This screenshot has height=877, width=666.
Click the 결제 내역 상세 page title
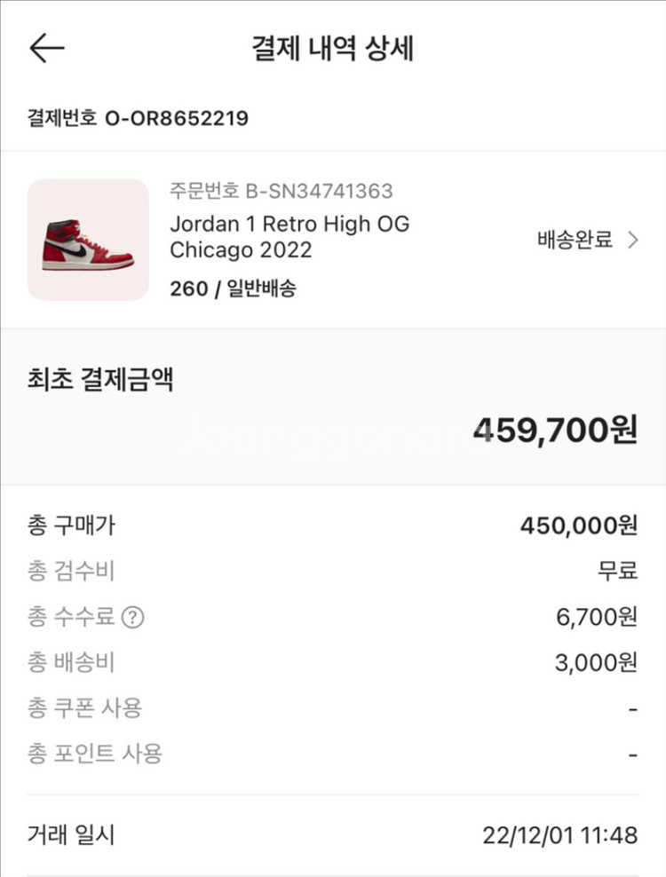click(333, 48)
